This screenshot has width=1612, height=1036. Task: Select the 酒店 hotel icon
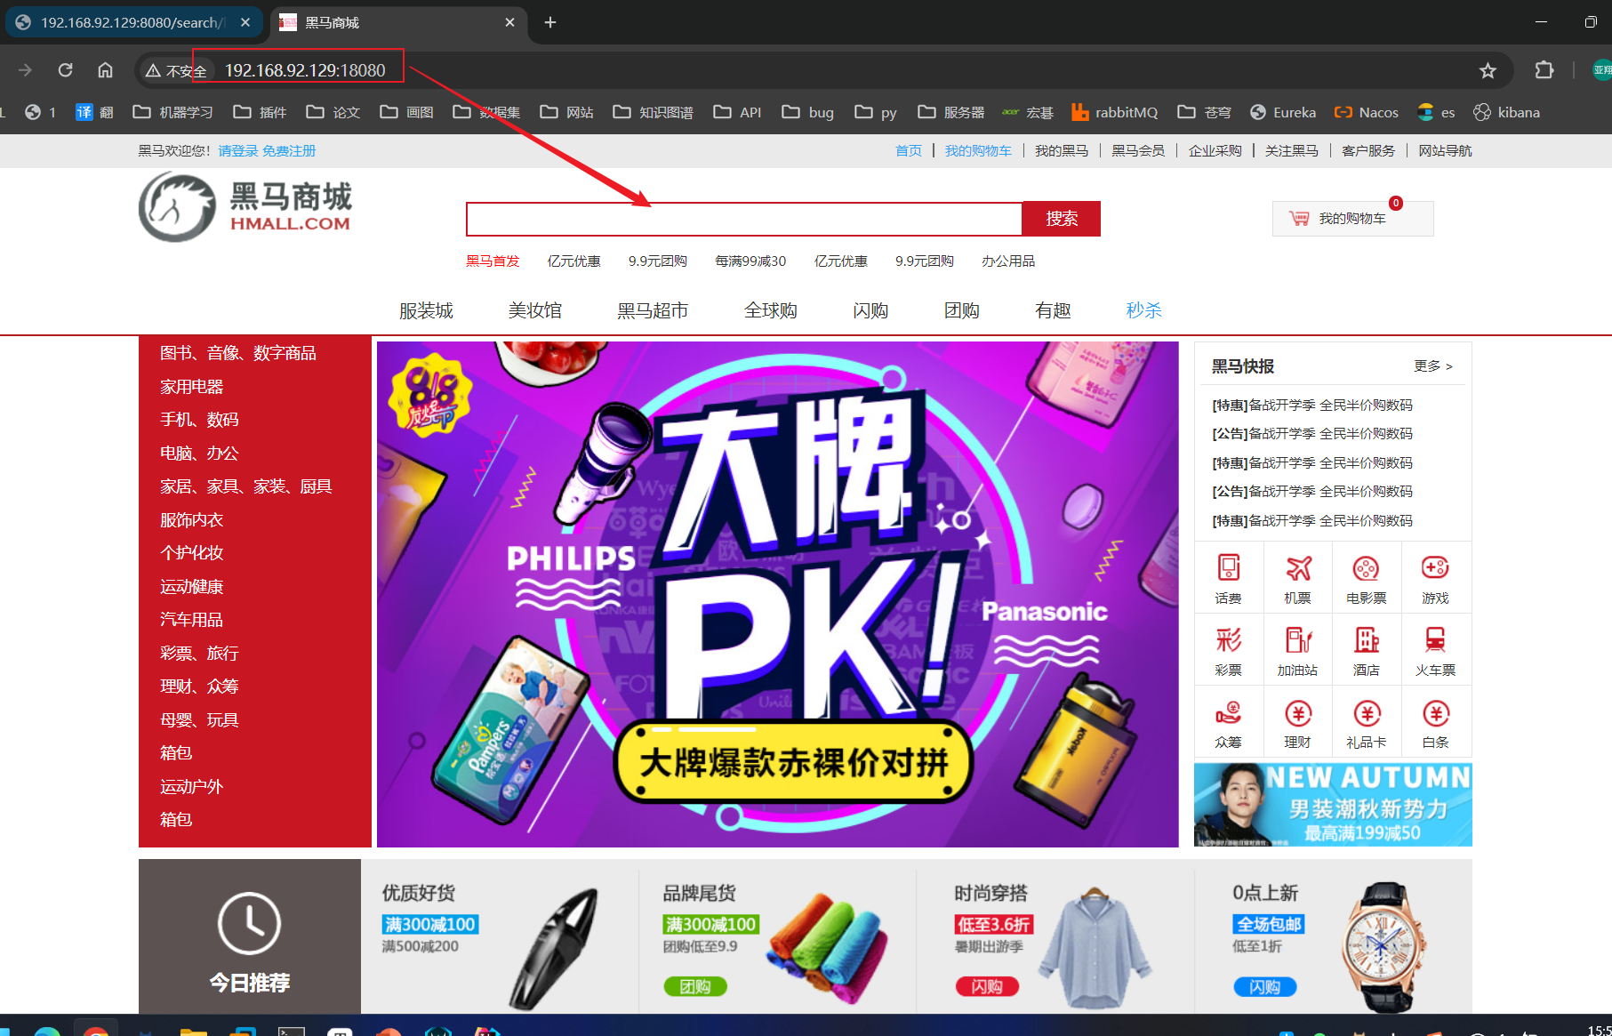(x=1367, y=640)
